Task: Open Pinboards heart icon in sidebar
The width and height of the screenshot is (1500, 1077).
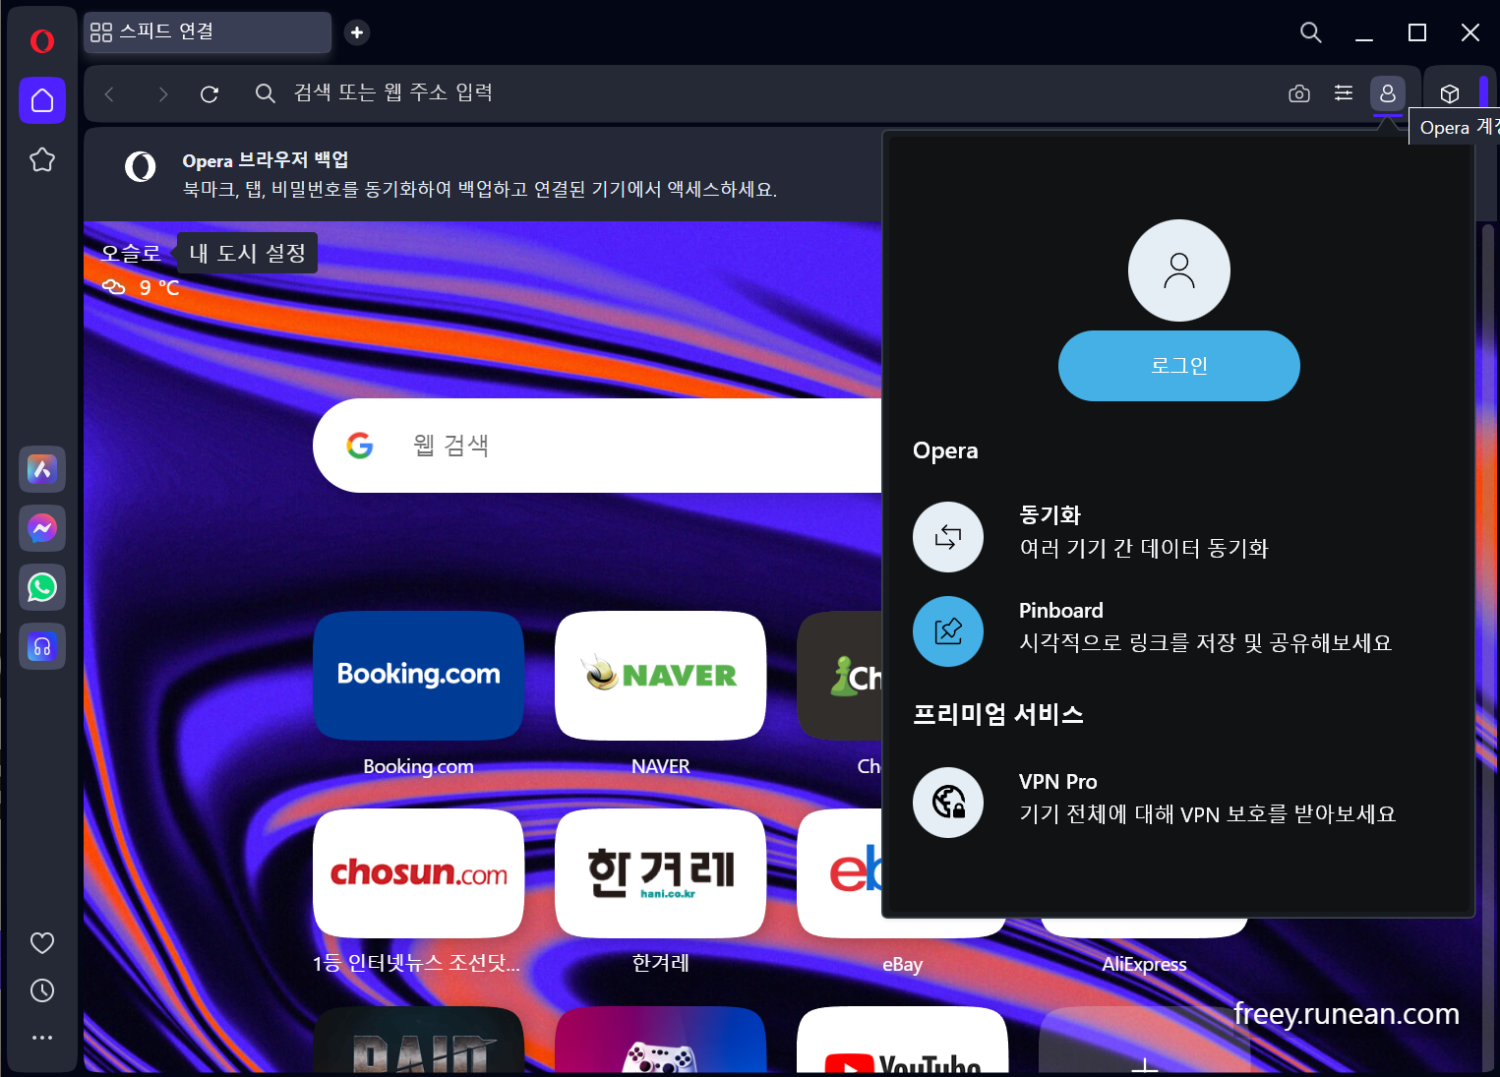Action: pyautogui.click(x=42, y=943)
